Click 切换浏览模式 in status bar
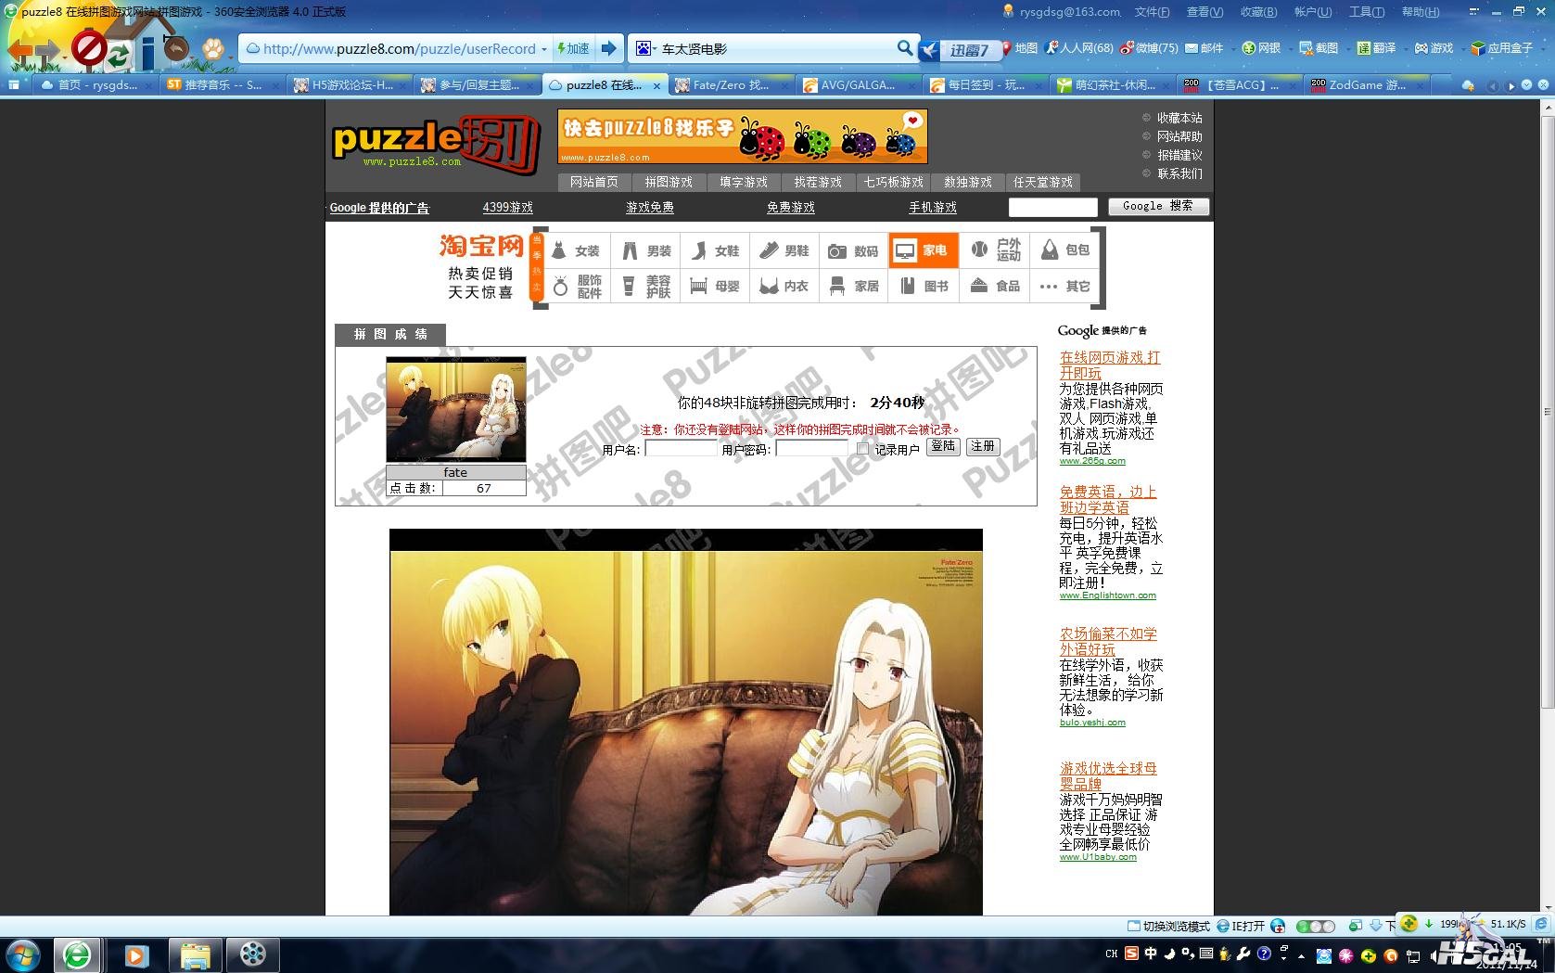The height and width of the screenshot is (973, 1555). 1168,926
